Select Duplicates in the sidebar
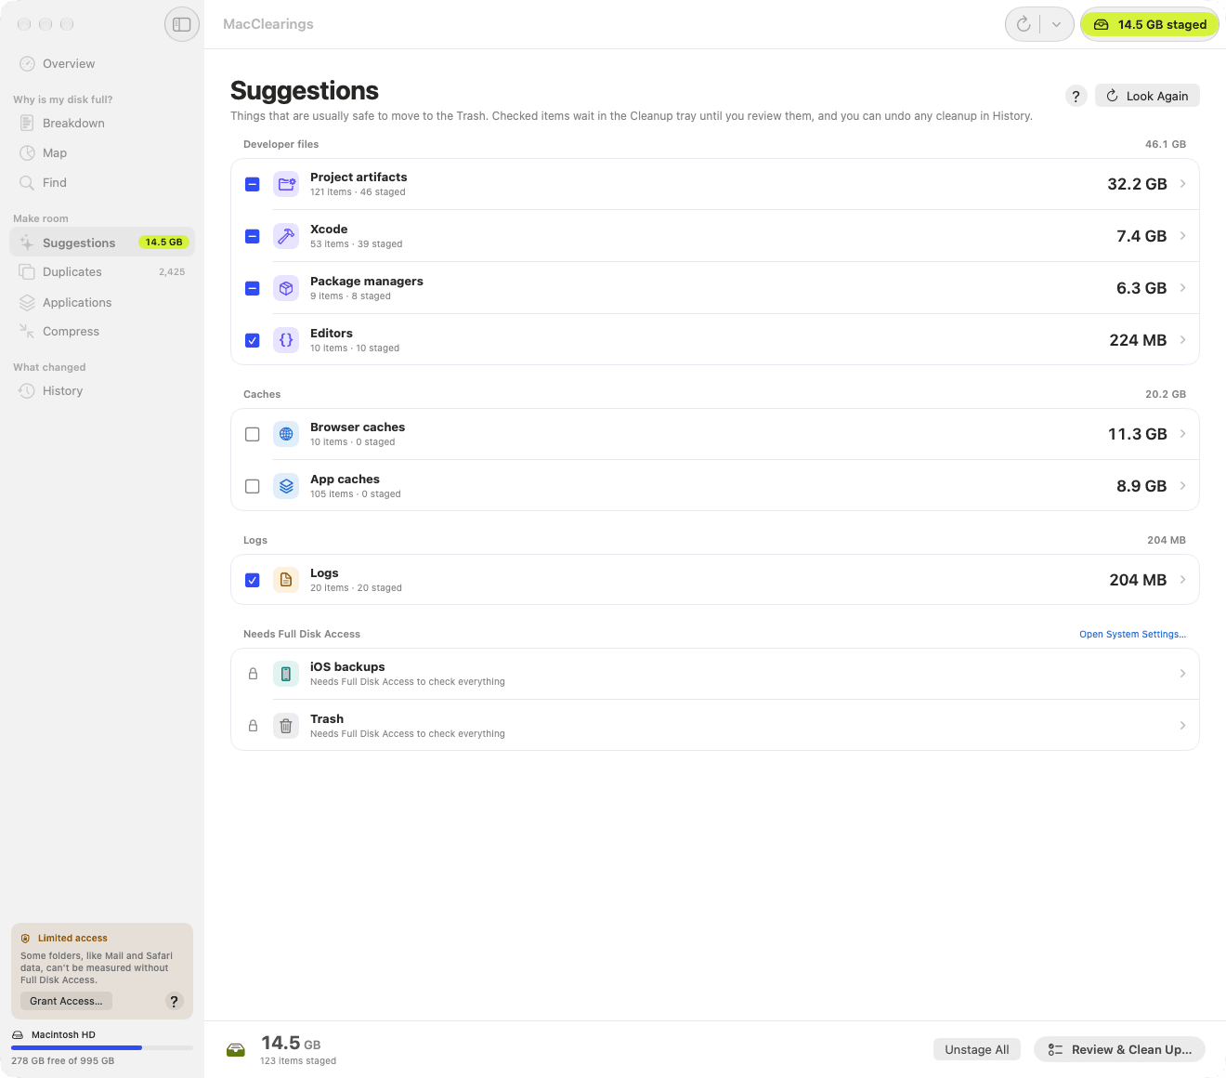This screenshot has width=1226, height=1078. click(x=102, y=272)
